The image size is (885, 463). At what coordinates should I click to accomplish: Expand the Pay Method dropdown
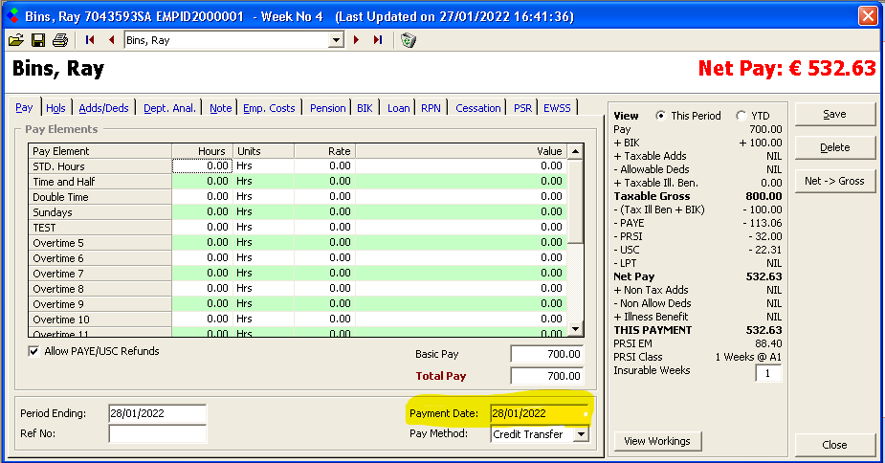click(580, 434)
